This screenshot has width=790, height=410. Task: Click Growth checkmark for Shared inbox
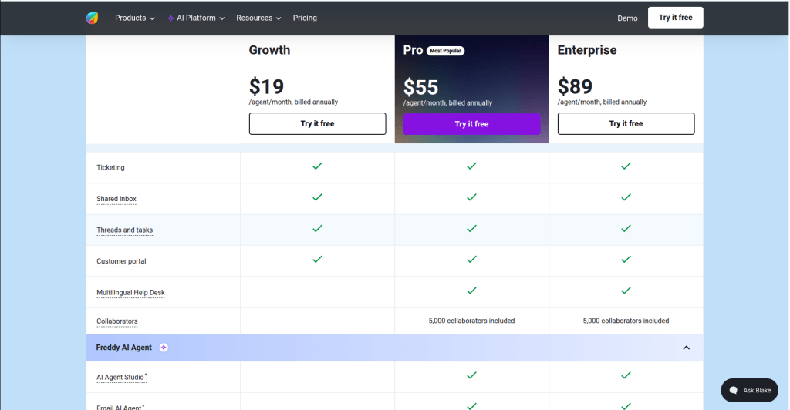tap(317, 197)
